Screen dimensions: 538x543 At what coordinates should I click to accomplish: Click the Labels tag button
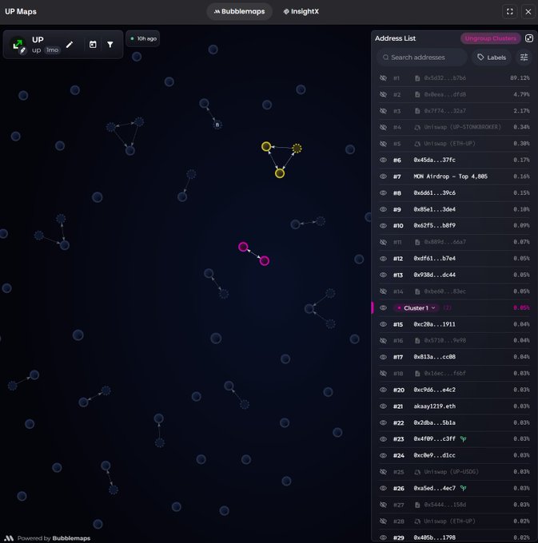[492, 57]
